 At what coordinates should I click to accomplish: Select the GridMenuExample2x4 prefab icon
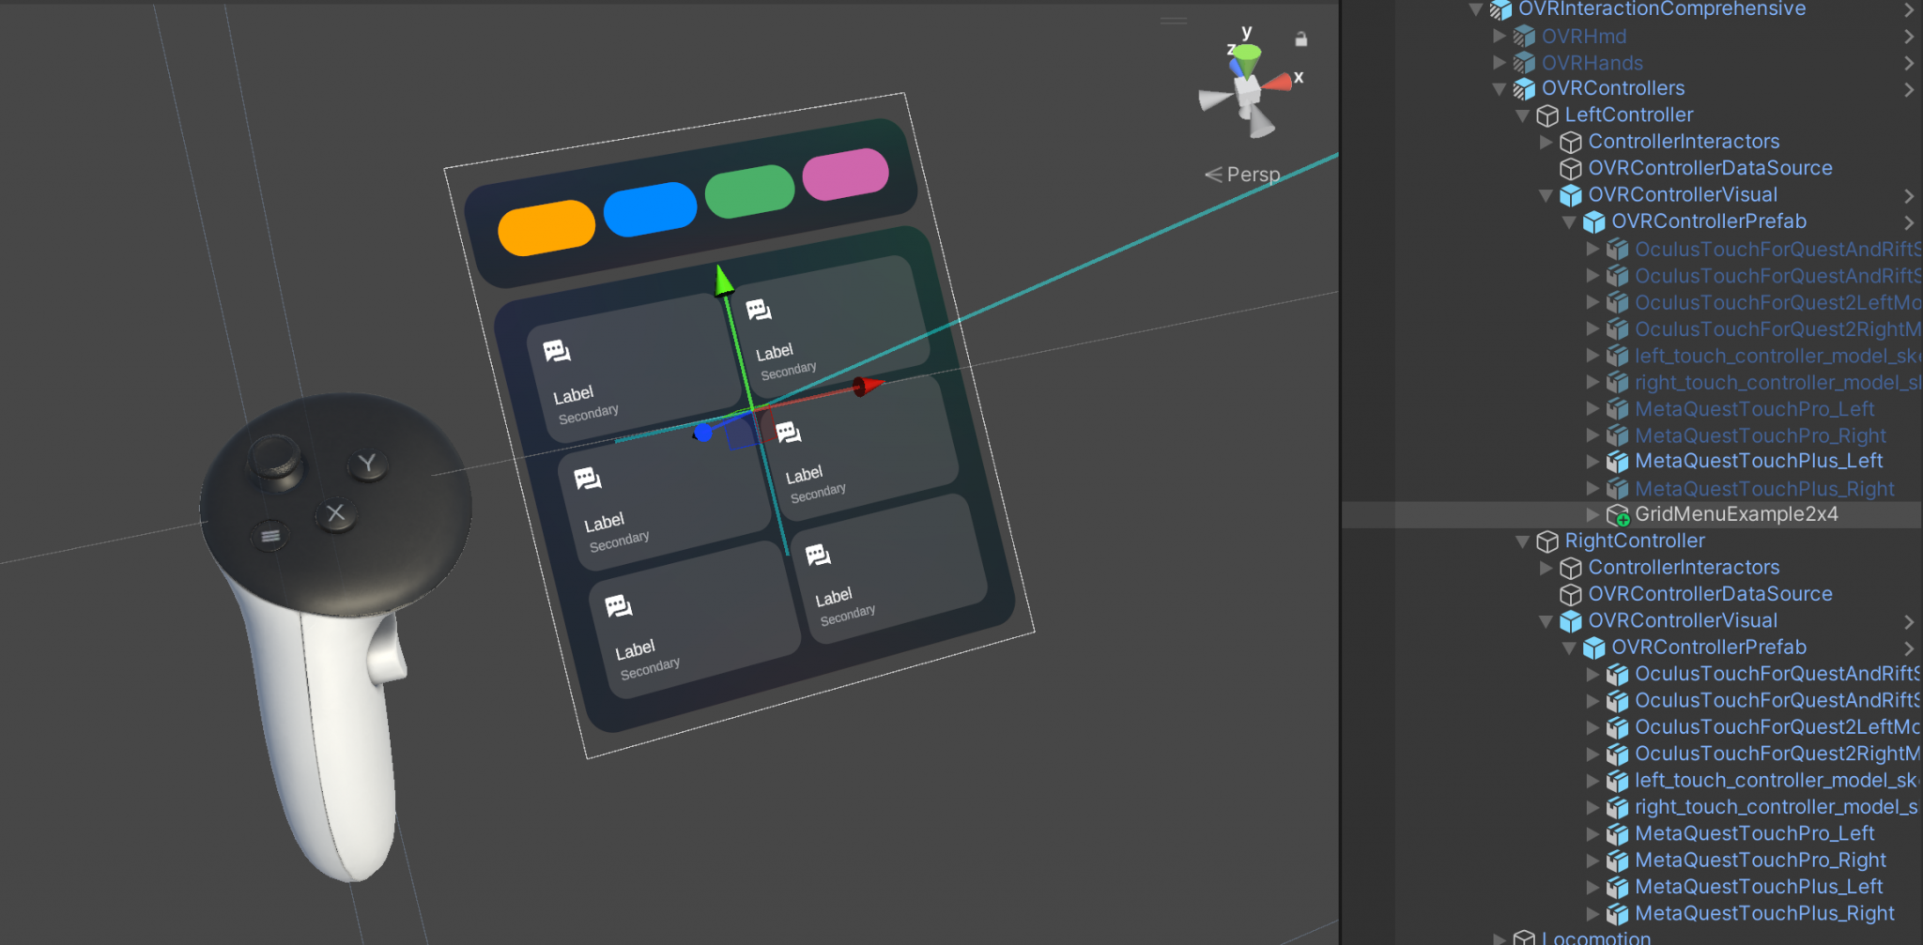click(1618, 515)
